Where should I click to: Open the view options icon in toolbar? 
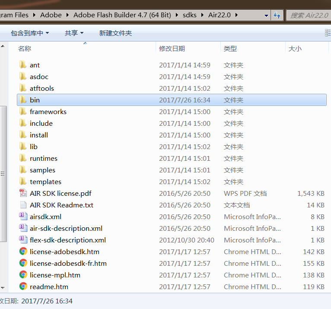[x=328, y=33]
